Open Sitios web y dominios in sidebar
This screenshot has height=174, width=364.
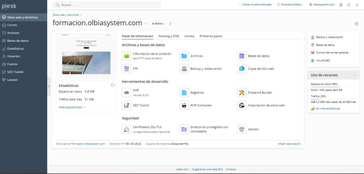[x=23, y=17]
